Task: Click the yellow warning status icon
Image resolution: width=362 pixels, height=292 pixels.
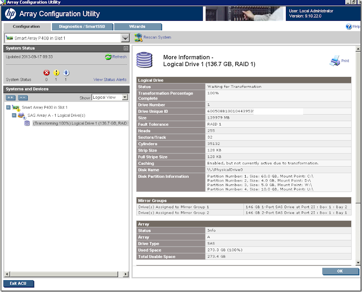Action: 57,72
